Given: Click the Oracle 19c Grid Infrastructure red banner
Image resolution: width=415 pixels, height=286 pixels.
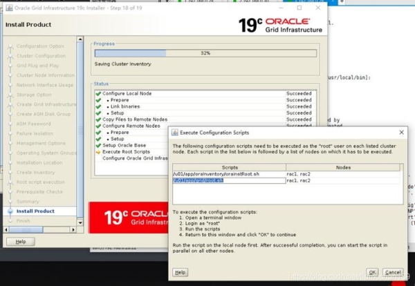Looking at the screenshot, I should [129, 218].
